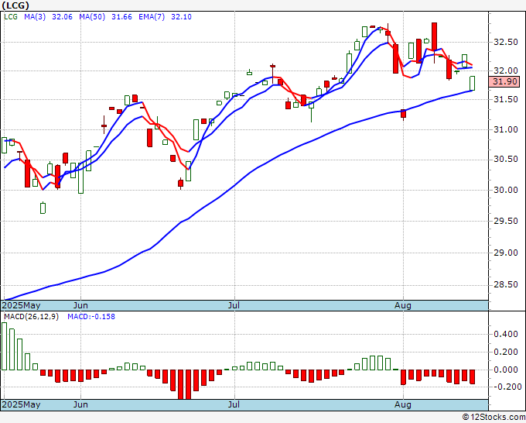Image resolution: width=526 pixels, height=423 pixels.
Task: Click the tallest red candlestick above 32.50 in August
Action: (x=434, y=37)
